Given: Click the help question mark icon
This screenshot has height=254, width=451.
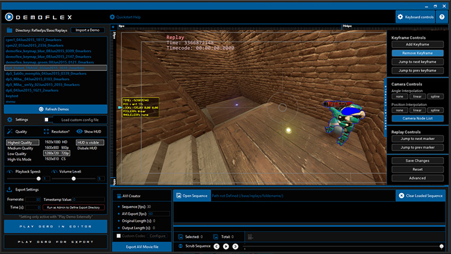Looking at the screenshot, I should [442, 17].
